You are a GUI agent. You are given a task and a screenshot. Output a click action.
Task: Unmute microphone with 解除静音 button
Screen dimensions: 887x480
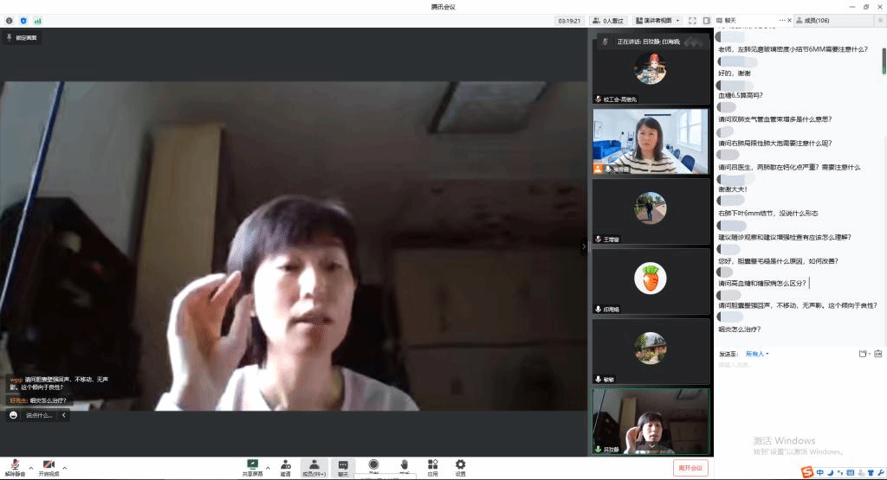pos(15,467)
